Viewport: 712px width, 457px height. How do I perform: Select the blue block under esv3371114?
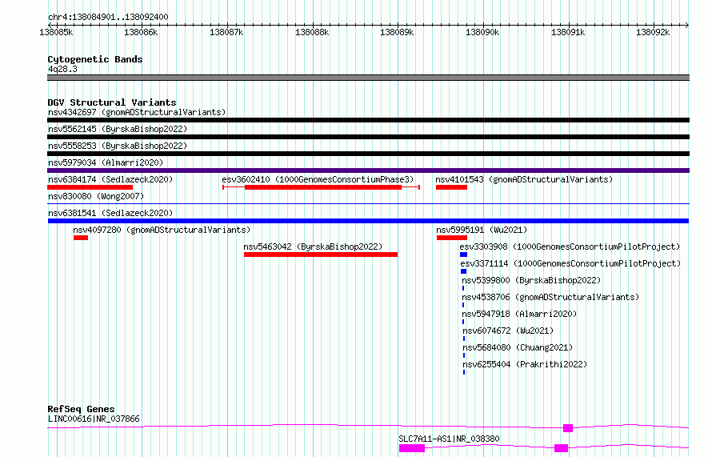[x=464, y=271]
